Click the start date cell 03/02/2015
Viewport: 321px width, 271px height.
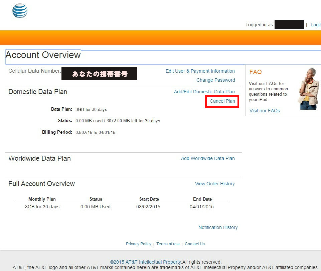coord(148,207)
